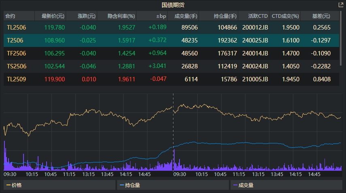Toggle the 价格 legend series
The image size is (346, 193).
60,185
